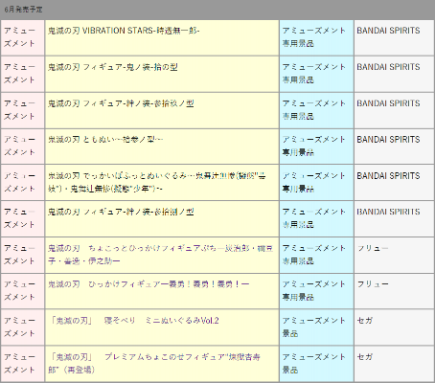
Task: Open the ひっかけフィギュア 義勇 product link
Action: pyautogui.click(x=149, y=284)
